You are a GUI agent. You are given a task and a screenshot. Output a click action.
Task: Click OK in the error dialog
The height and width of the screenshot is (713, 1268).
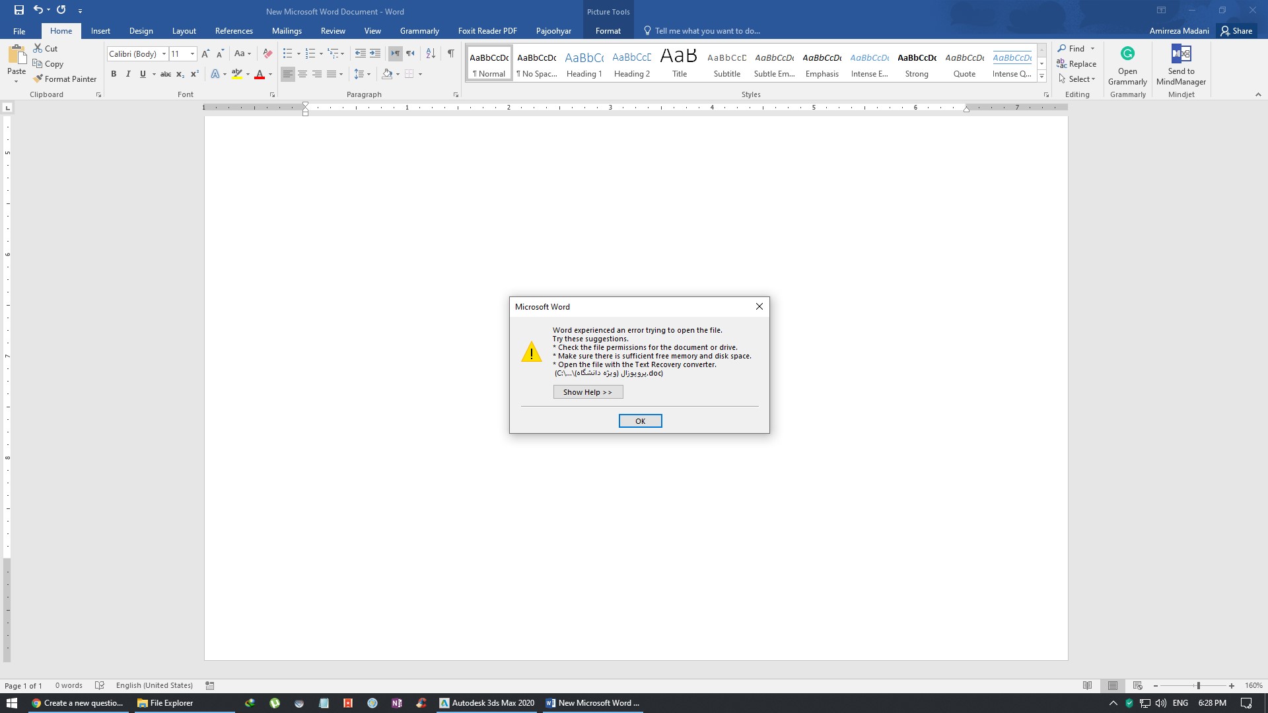point(640,421)
